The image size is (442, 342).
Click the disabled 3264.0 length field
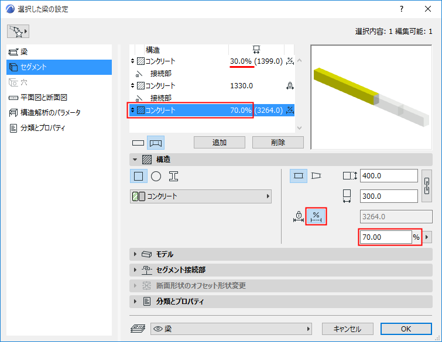(396, 217)
